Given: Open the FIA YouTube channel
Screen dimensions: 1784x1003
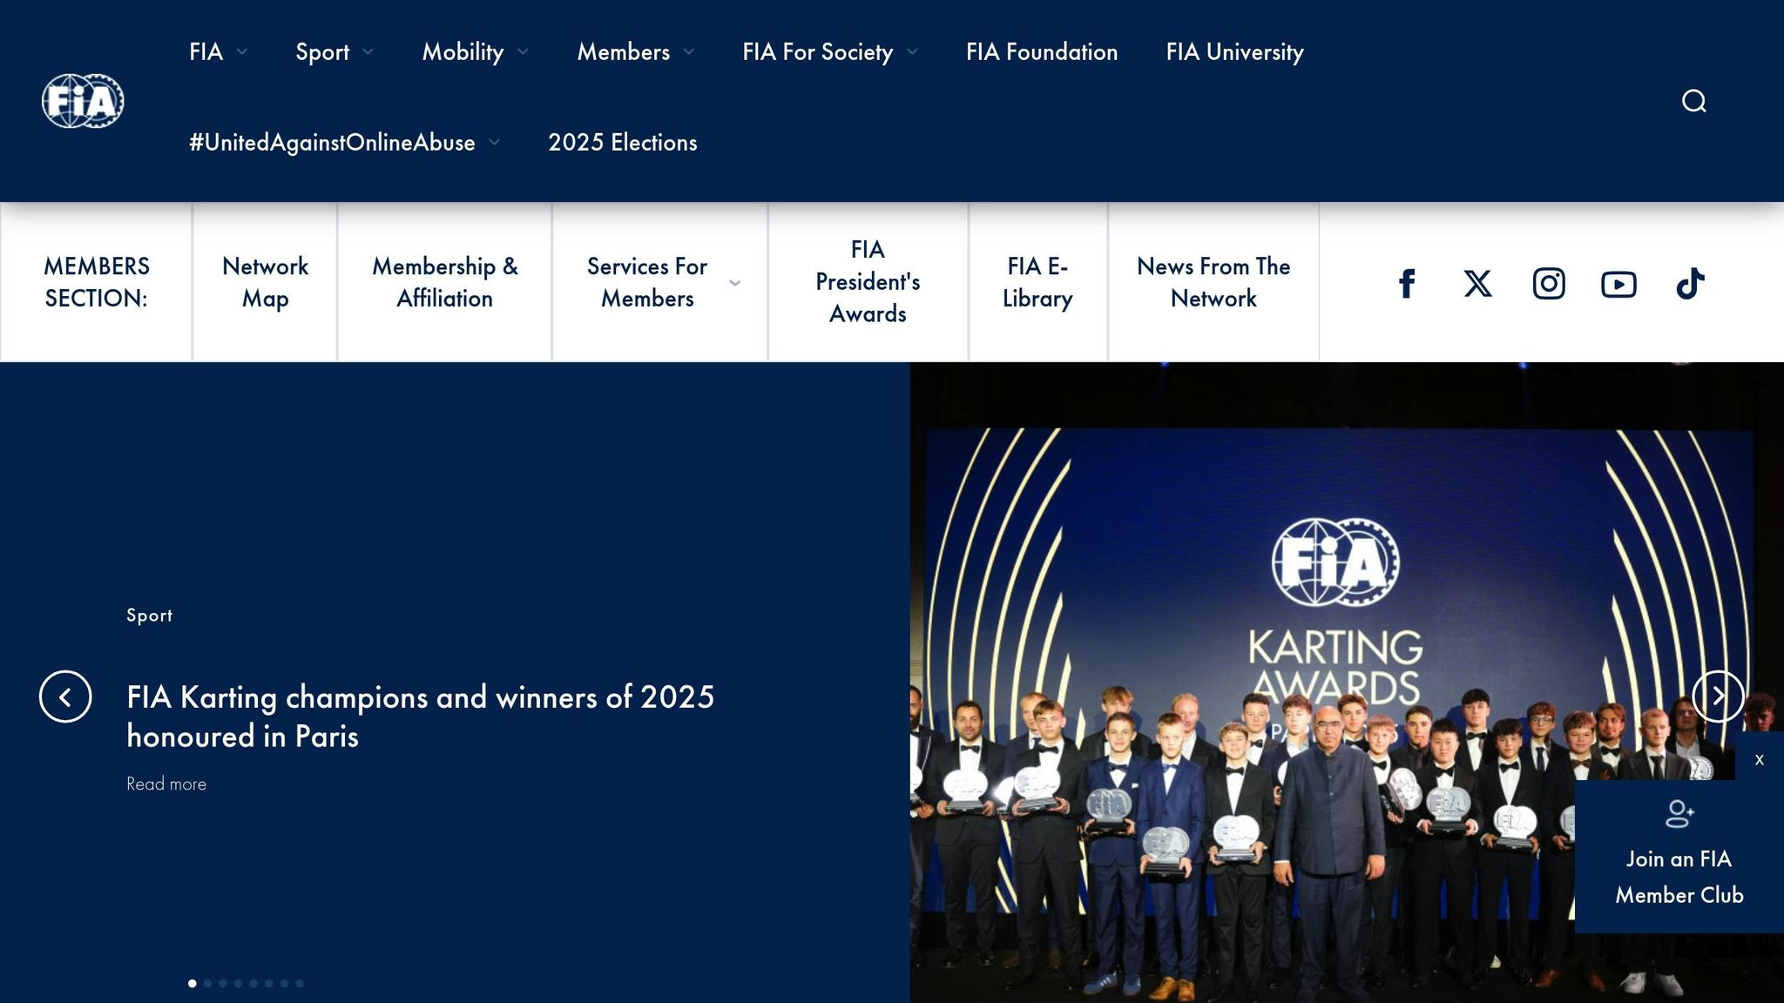Looking at the screenshot, I should pyautogui.click(x=1618, y=282).
